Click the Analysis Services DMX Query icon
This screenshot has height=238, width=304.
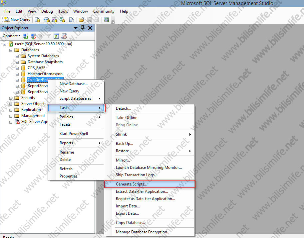(55, 20)
